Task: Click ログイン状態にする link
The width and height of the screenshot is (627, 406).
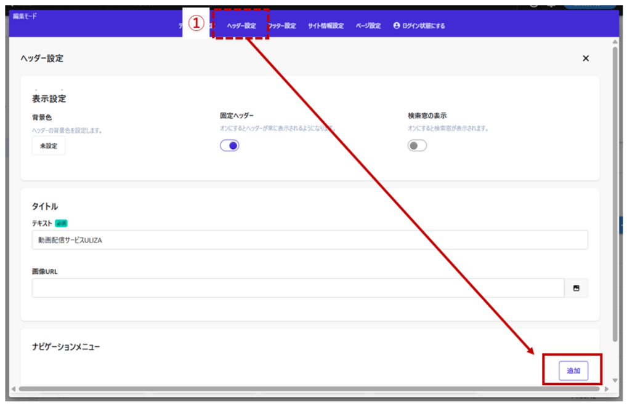Action: coord(423,26)
